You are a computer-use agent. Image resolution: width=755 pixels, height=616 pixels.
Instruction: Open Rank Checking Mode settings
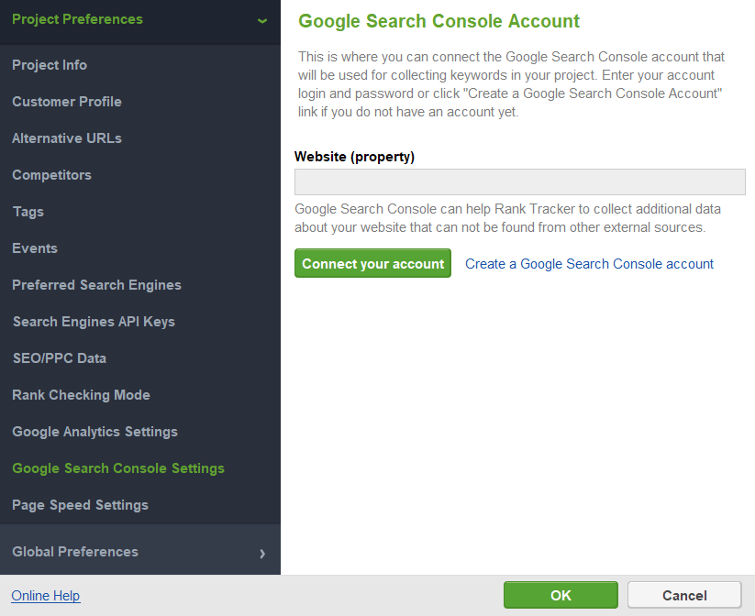[x=81, y=394]
